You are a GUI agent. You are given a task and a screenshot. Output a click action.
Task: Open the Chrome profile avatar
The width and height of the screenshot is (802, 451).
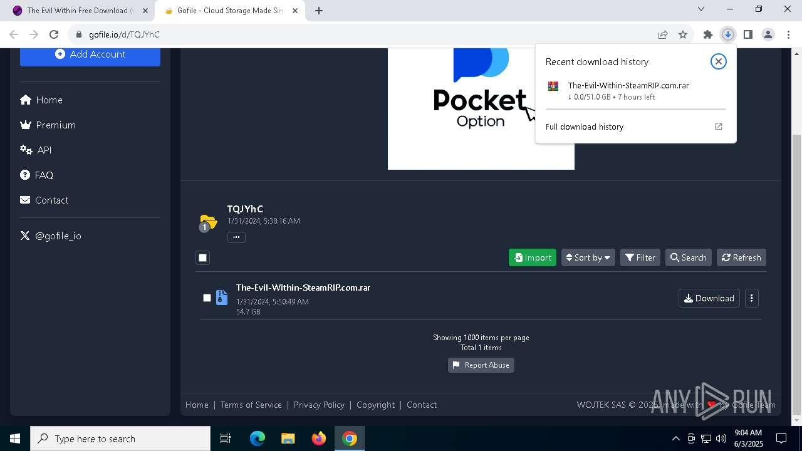pyautogui.click(x=768, y=34)
